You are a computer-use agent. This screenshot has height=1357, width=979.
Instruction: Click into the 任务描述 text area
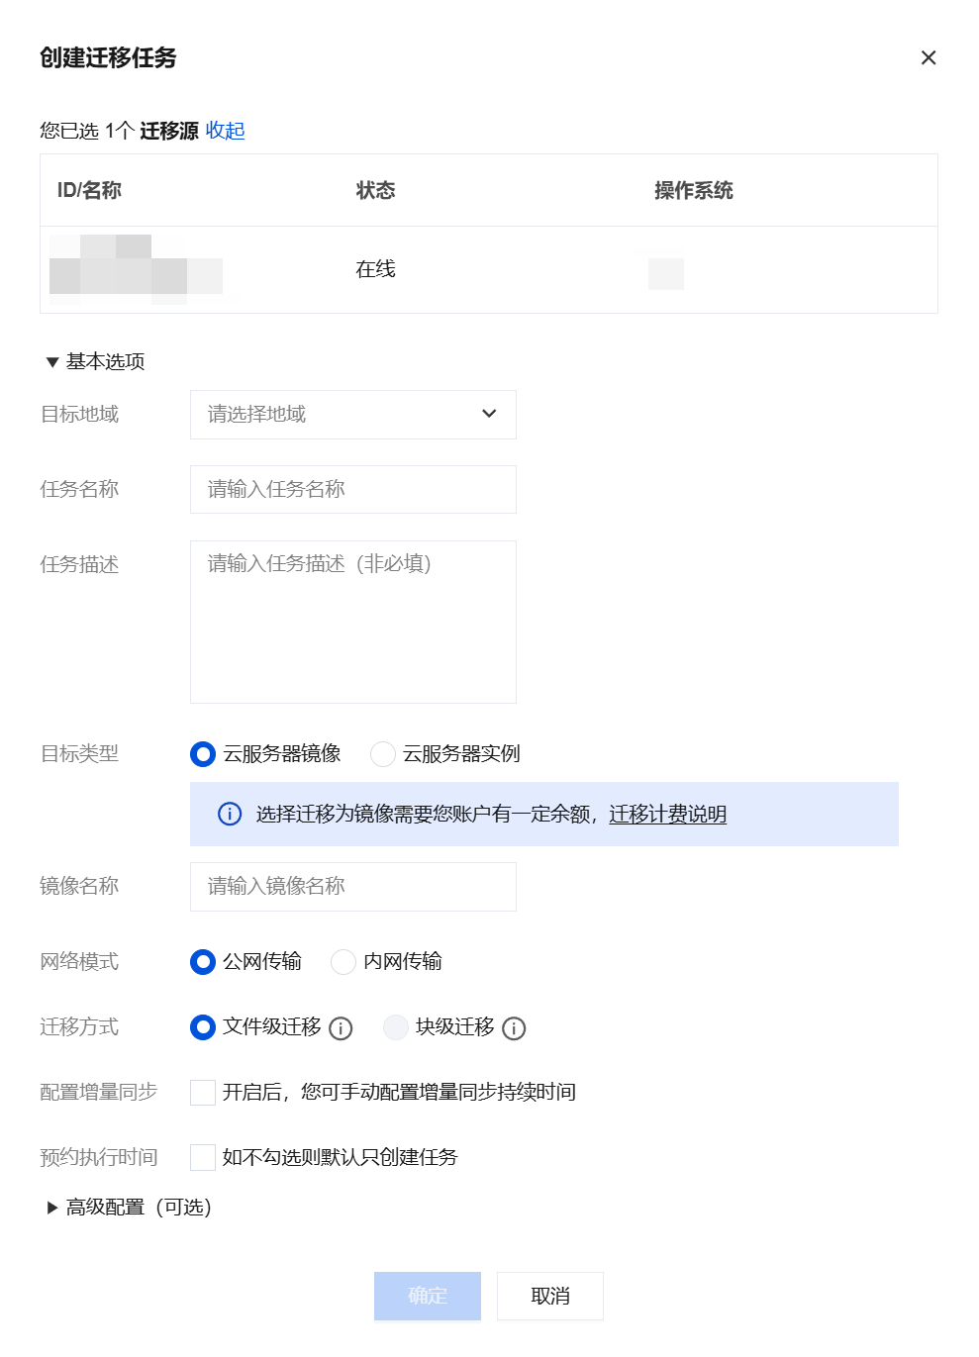(353, 622)
